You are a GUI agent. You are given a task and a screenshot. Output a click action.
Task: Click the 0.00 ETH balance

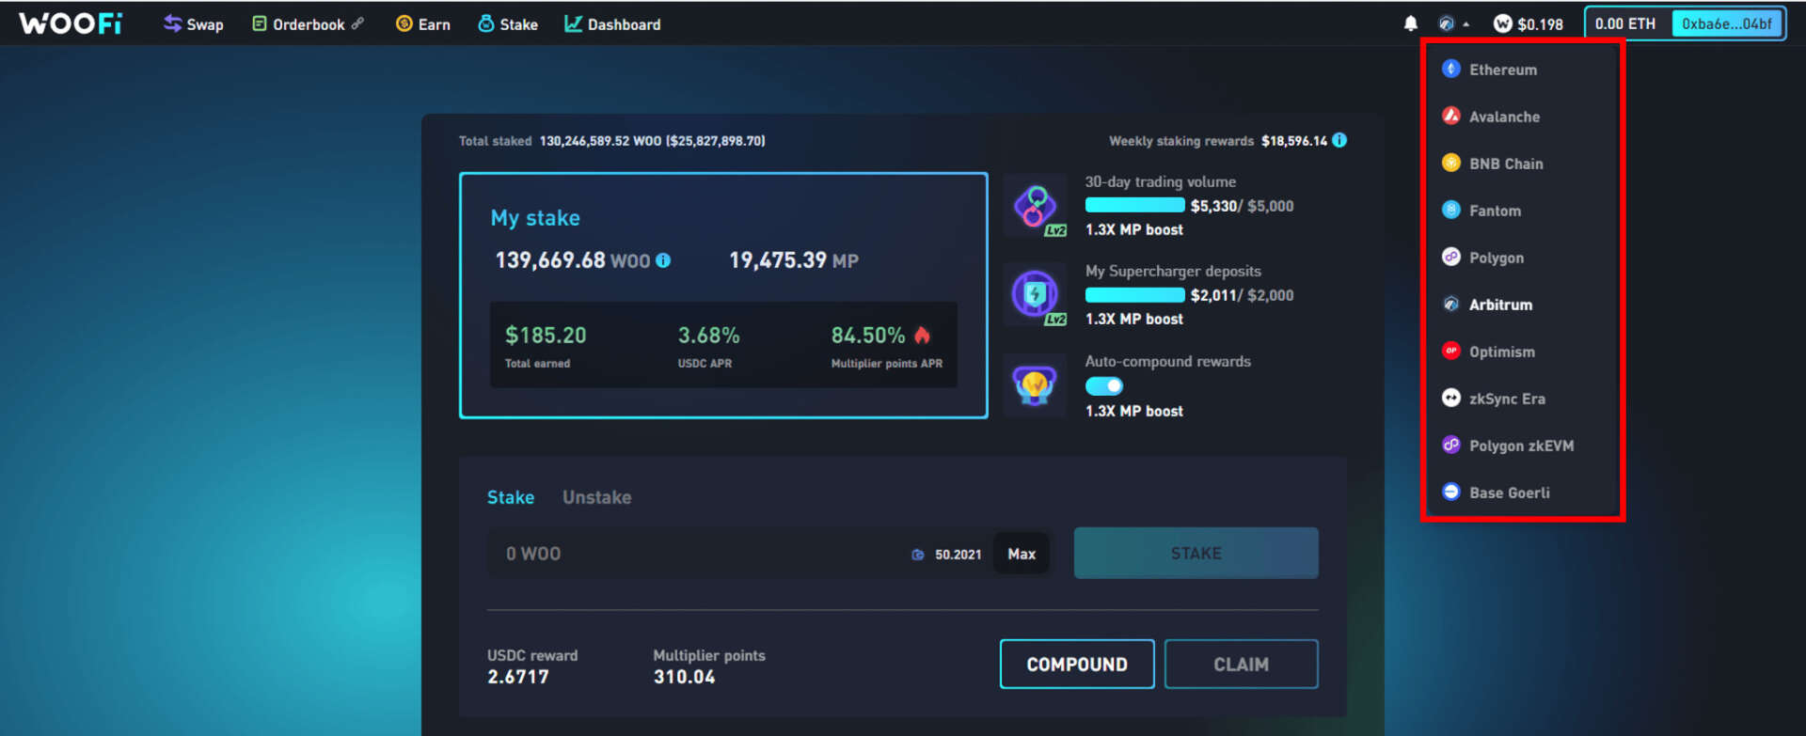(x=1625, y=23)
